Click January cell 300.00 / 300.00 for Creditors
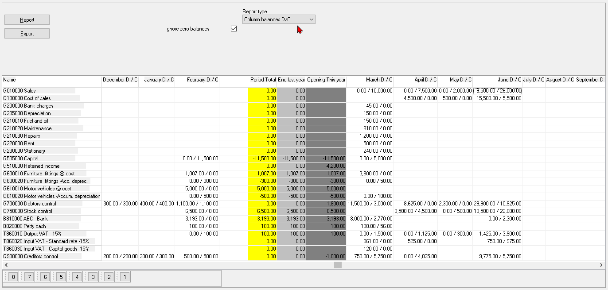 click(157, 256)
